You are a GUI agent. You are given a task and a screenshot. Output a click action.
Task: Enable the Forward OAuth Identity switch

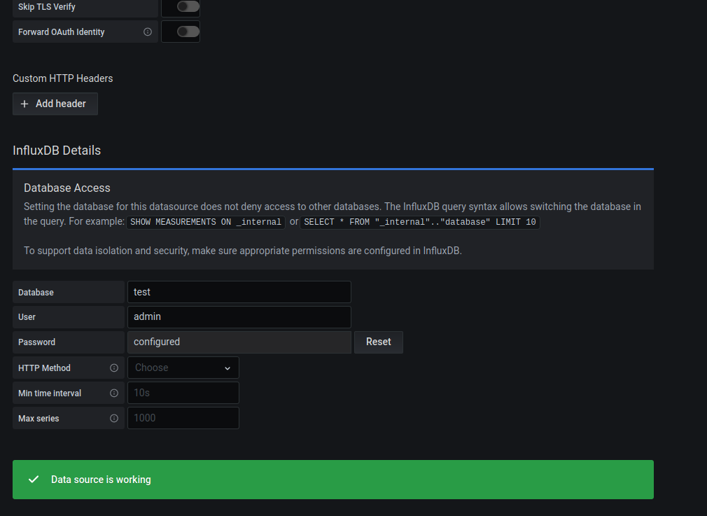tap(188, 32)
